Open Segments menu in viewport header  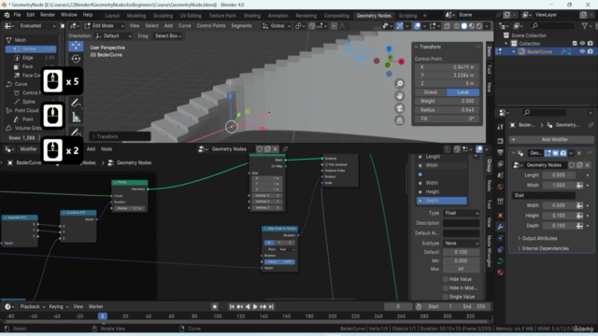click(x=241, y=26)
